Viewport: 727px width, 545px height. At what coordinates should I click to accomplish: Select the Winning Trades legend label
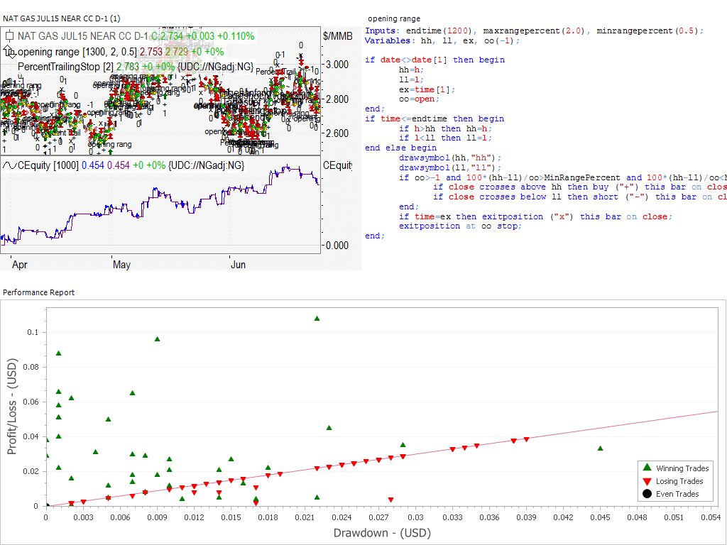coord(682,468)
